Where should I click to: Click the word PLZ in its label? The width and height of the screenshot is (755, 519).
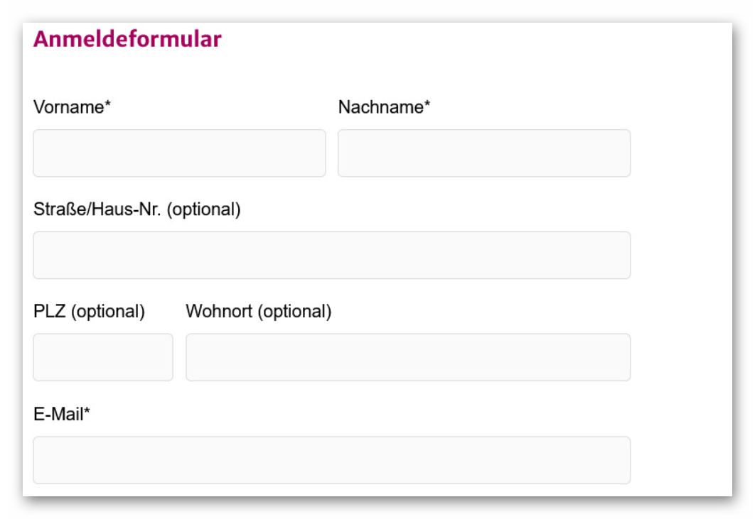point(49,312)
